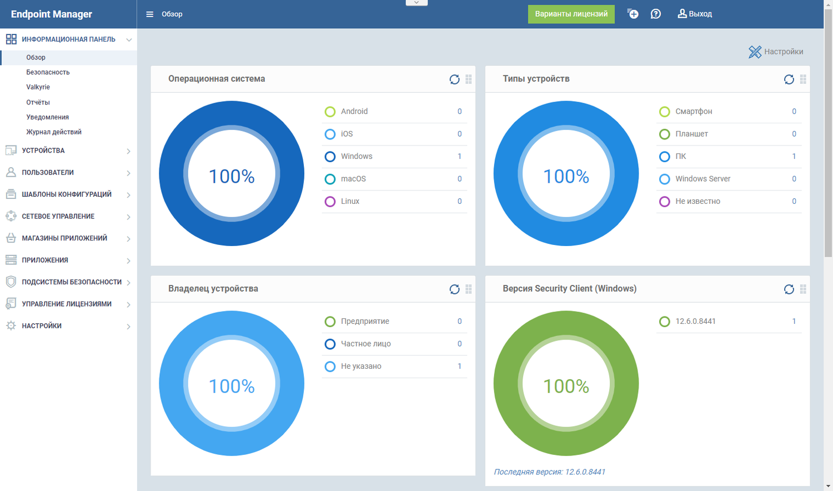The height and width of the screenshot is (491, 833).
Task: Toggle the Windows legend circle
Action: (x=330, y=157)
